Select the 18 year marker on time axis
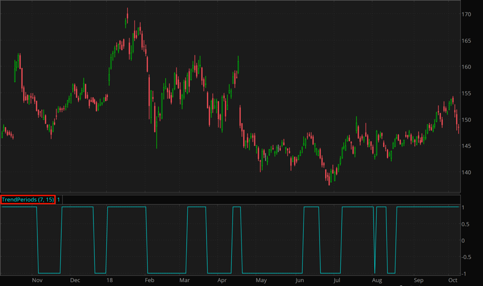483x286 pixels. coord(109,280)
